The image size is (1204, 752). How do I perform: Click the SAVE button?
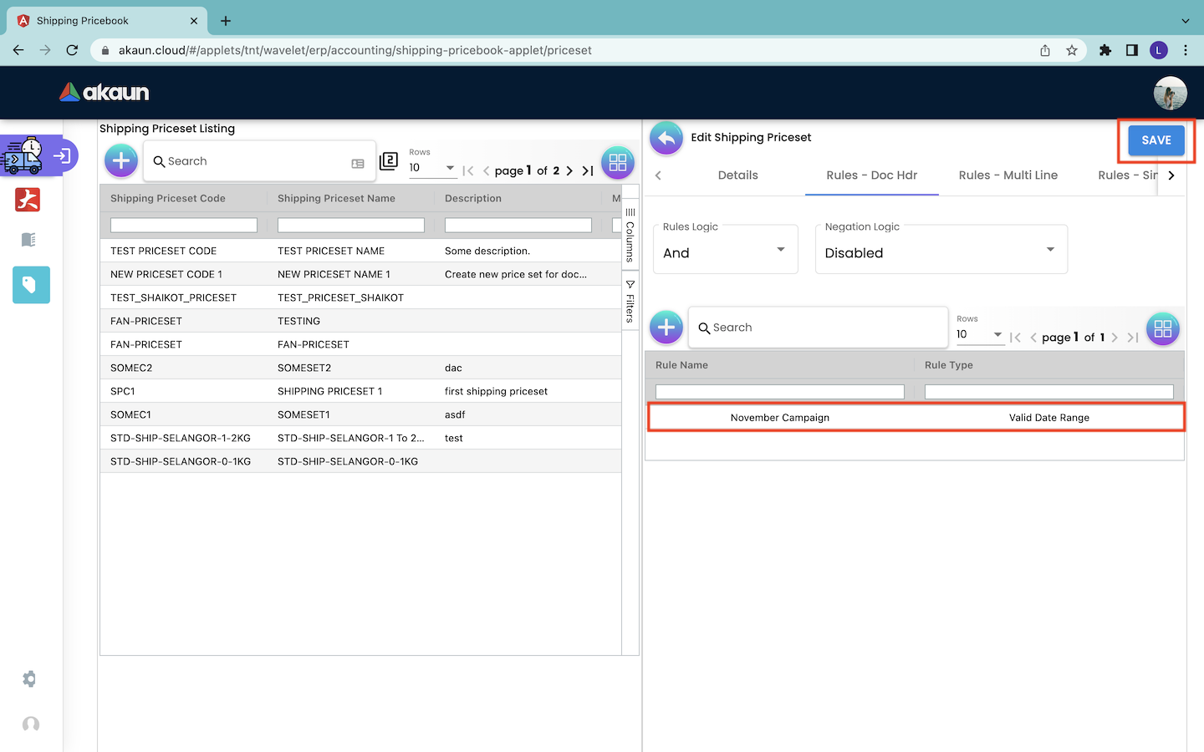[x=1156, y=140]
